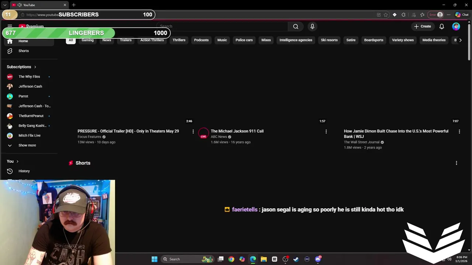472x265 pixels.
Task: Select the News filter chip
Action: point(107,40)
